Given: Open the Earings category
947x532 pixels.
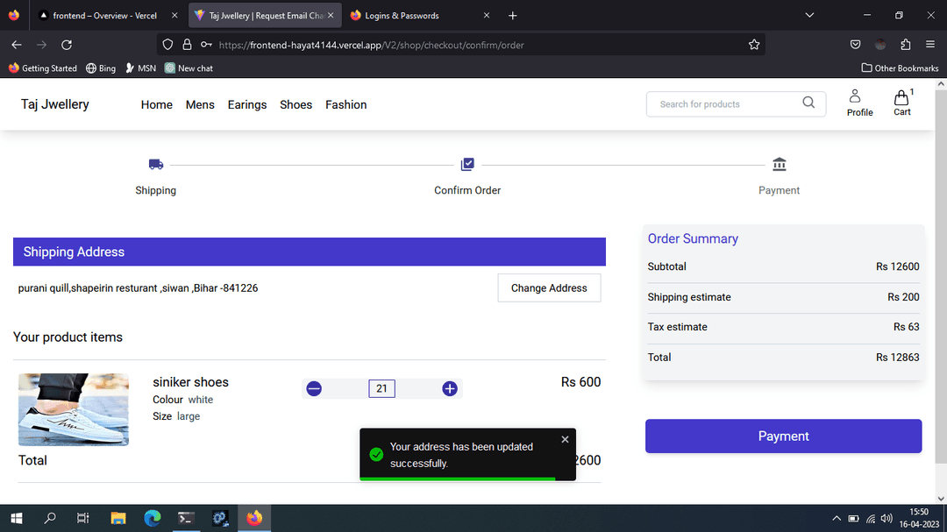Looking at the screenshot, I should point(247,104).
